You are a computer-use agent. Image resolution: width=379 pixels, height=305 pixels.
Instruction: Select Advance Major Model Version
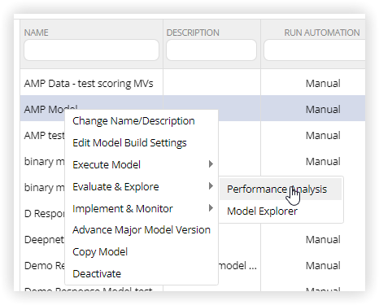point(142,230)
